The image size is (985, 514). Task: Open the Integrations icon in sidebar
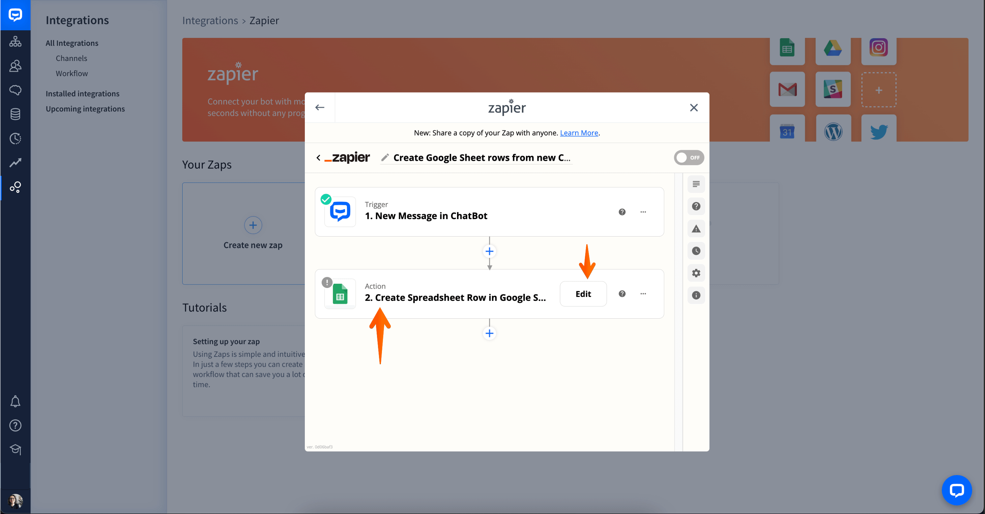(15, 187)
